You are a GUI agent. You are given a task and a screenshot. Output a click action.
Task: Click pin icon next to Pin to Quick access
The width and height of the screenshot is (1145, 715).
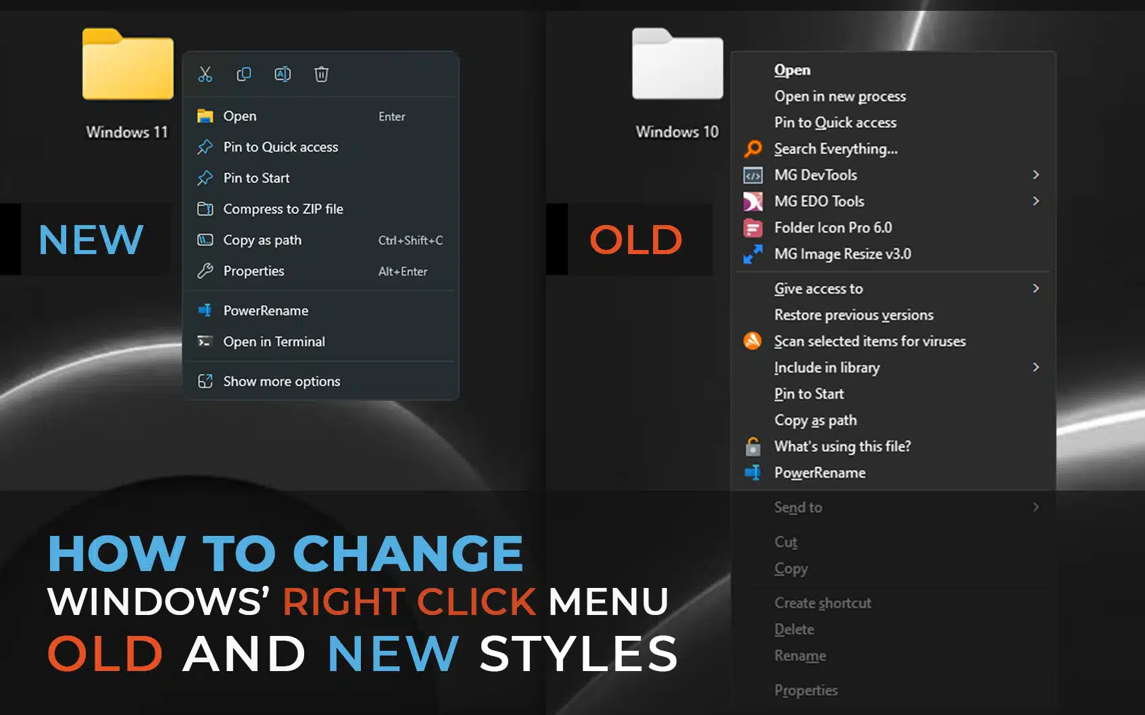[205, 147]
